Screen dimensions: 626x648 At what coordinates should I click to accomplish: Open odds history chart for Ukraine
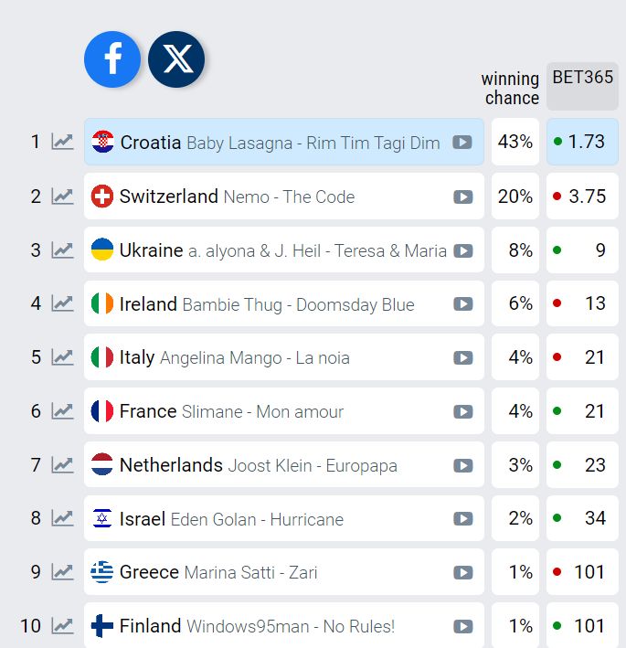62,250
